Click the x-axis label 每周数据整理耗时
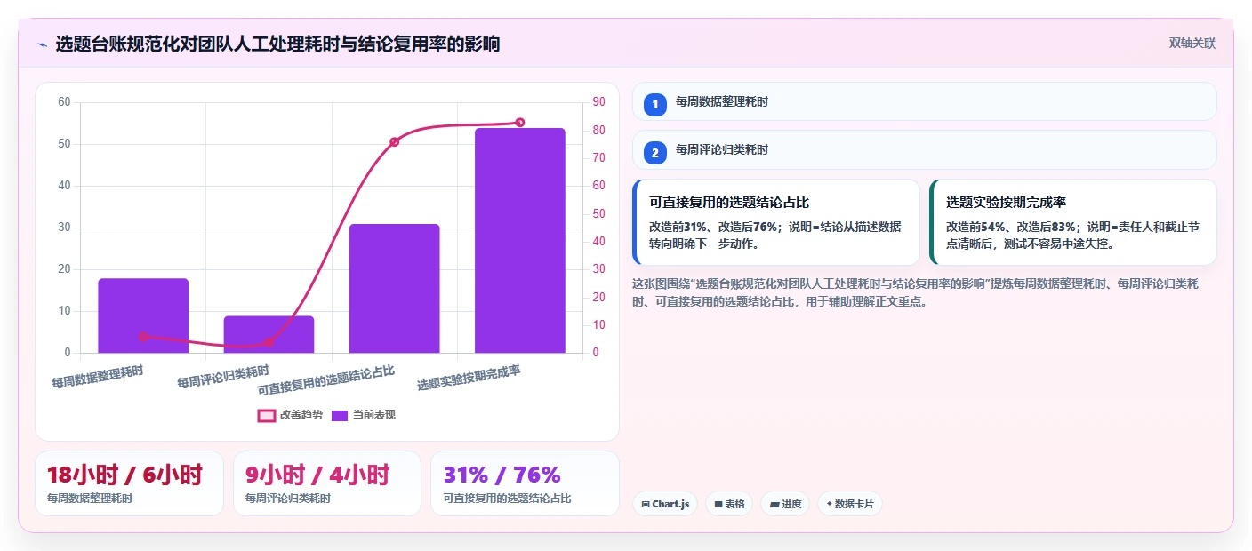 pos(97,376)
